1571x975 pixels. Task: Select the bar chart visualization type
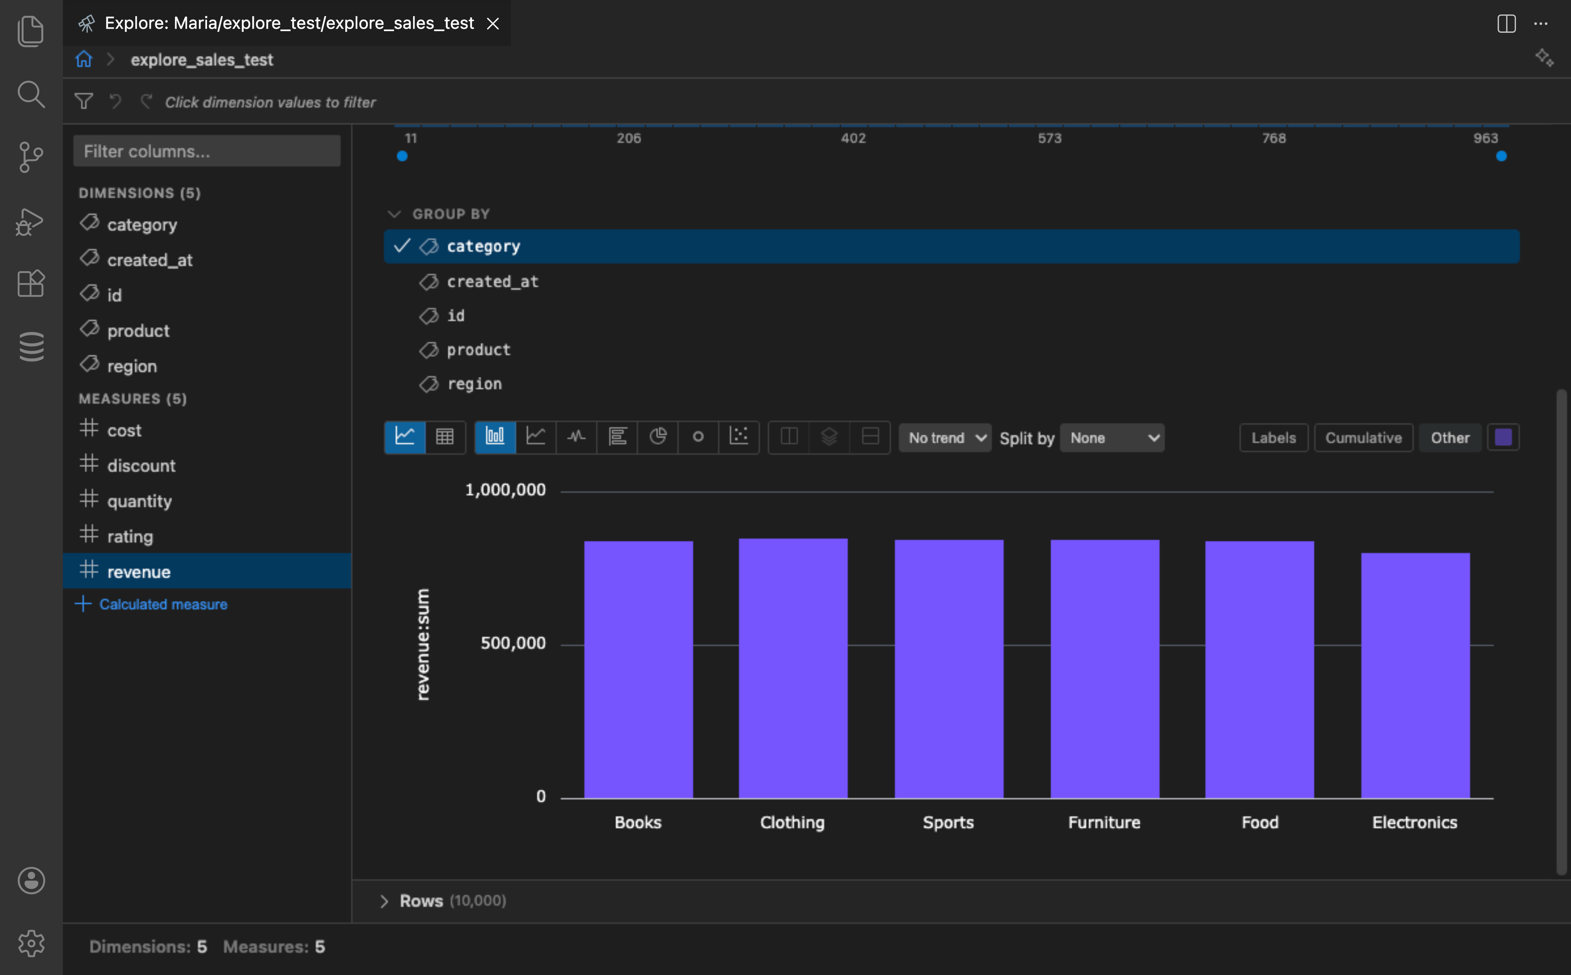tap(495, 437)
